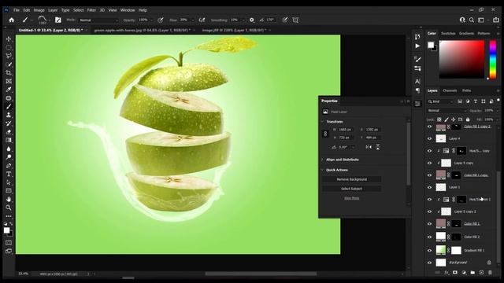
Task: Expand Align and Distribute section
Action: click(322, 160)
